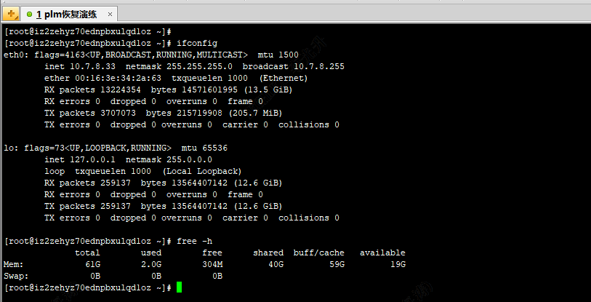Click the ifconfig command text
This screenshot has height=302, width=591.
click(196, 43)
